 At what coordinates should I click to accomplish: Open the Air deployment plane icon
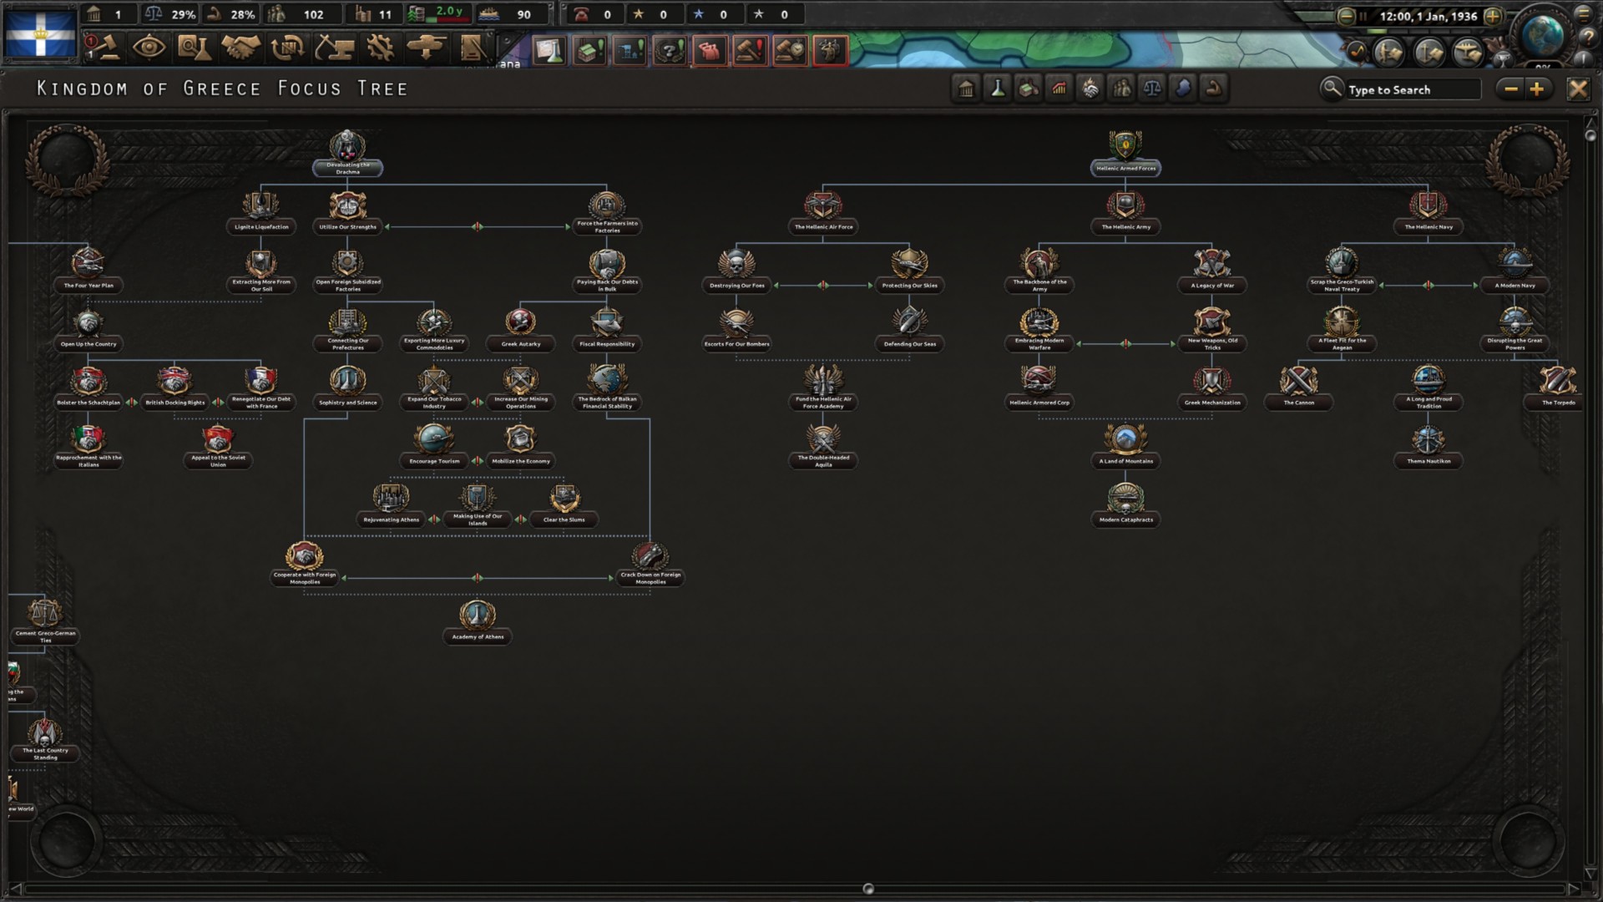click(426, 48)
